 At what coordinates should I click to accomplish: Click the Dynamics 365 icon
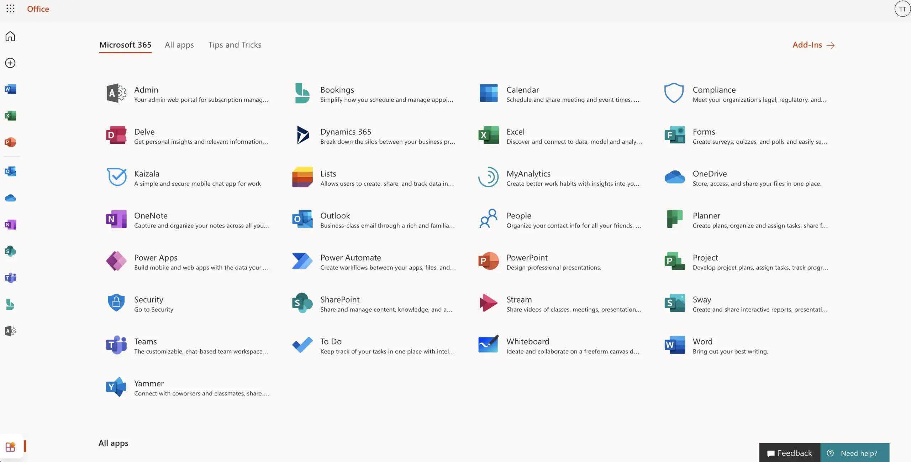click(x=303, y=135)
